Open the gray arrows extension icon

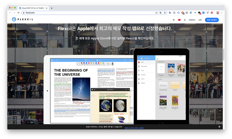tap(208, 13)
